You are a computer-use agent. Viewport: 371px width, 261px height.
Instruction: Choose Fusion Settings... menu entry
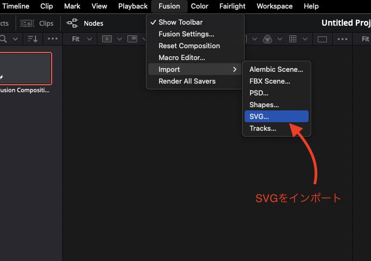pos(186,34)
